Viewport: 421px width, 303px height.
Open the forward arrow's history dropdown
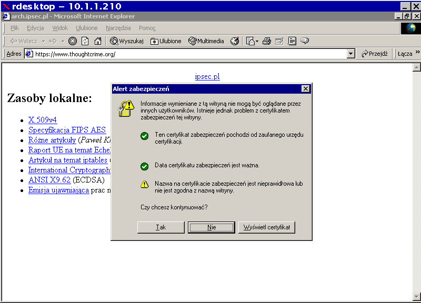coord(63,41)
